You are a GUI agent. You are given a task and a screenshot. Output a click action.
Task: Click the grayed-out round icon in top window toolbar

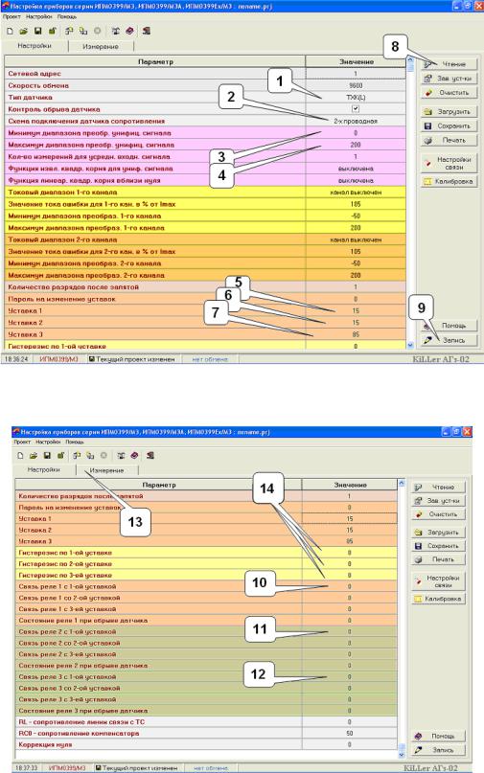tap(97, 31)
